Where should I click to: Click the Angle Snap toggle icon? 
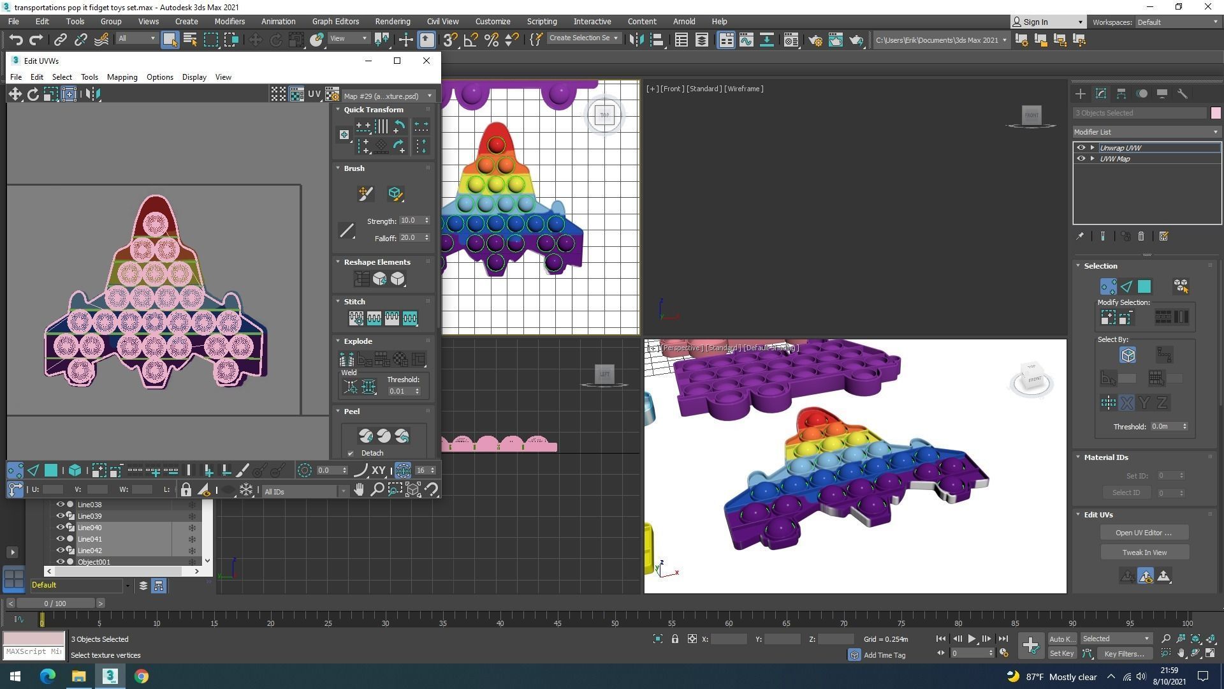(470, 40)
